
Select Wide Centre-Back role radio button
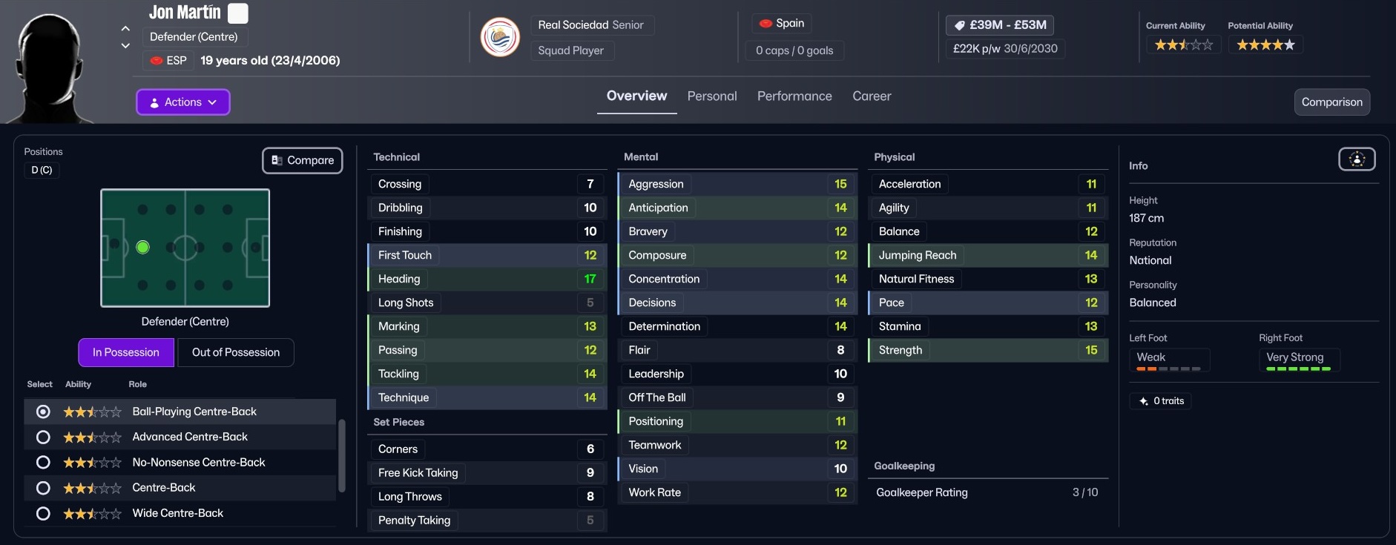(x=43, y=513)
